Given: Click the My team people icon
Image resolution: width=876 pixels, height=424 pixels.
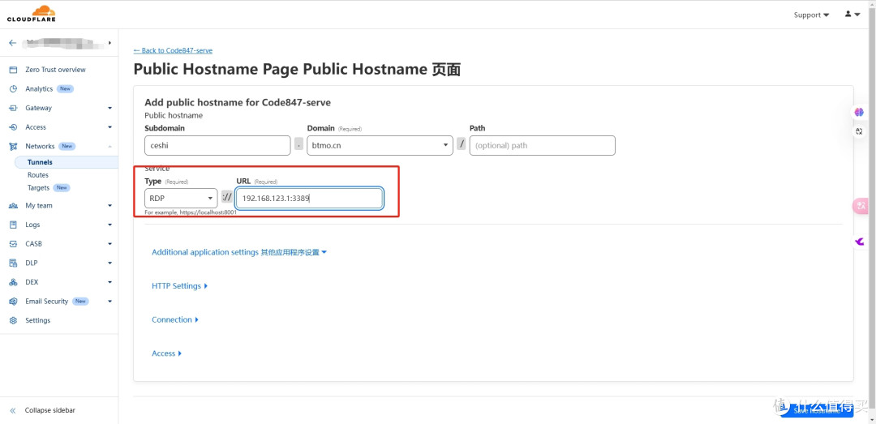Looking at the screenshot, I should click(14, 206).
